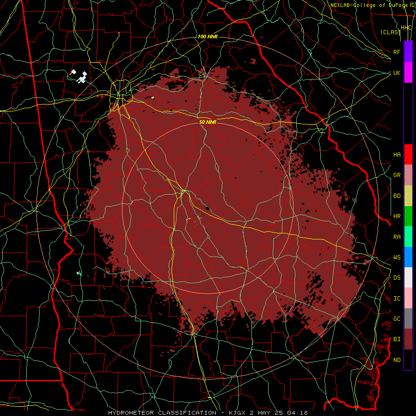Click the GC gray legend swatch

408,318
